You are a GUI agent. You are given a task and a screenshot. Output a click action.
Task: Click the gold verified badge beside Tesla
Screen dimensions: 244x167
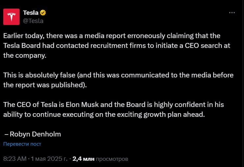point(43,13)
